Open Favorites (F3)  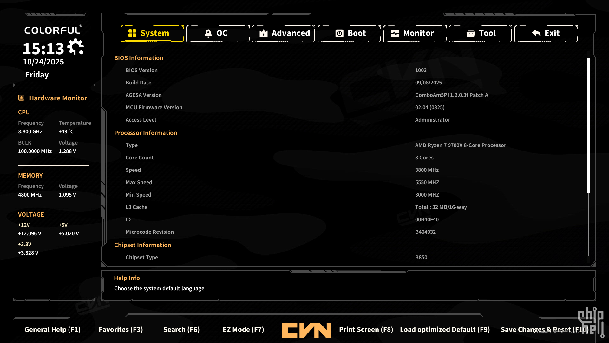[x=121, y=330]
